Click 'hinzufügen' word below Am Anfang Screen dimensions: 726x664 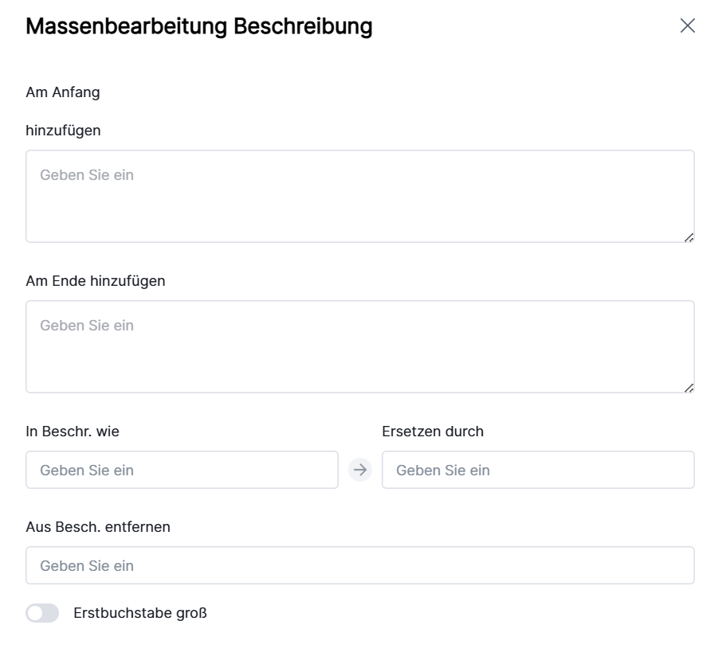63,130
